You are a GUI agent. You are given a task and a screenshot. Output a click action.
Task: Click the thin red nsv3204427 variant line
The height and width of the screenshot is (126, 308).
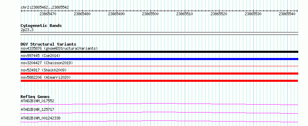click(159, 66)
